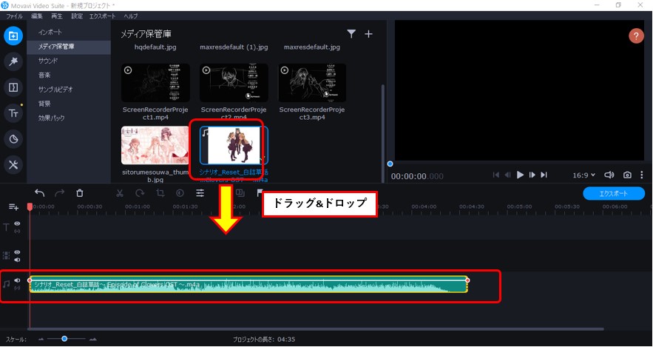
Task: Select sitorumesouwa_thumb.jpg thumbnail
Action: (155, 145)
